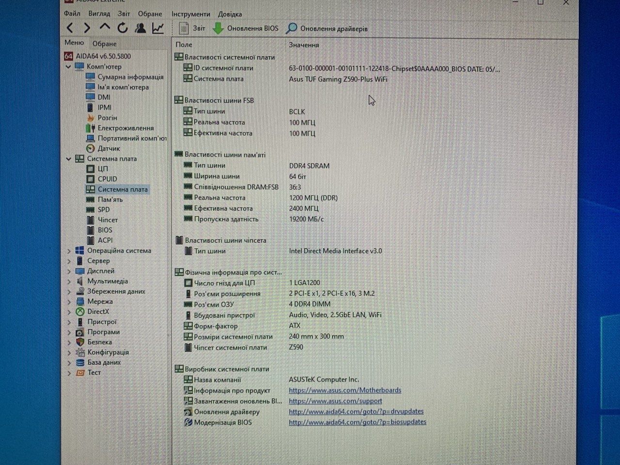Click the DirectX Xbox logo icon
Viewport: 620px width, 465px height.
pyautogui.click(x=80, y=311)
